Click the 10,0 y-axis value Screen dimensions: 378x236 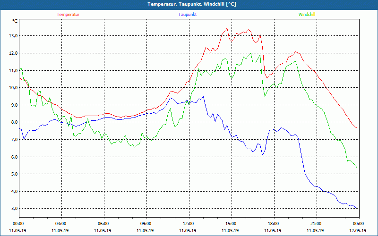[x=13, y=88]
